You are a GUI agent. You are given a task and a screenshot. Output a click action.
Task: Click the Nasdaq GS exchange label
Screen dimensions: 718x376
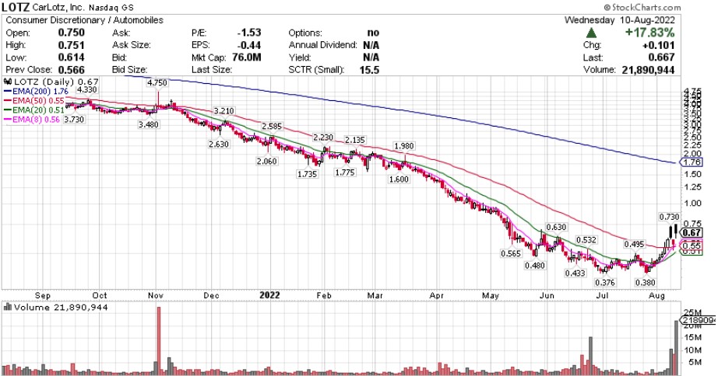click(x=111, y=8)
